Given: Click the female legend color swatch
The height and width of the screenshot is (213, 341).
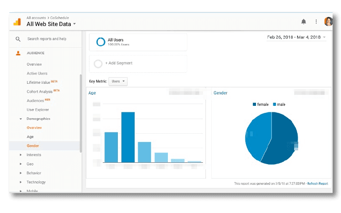Looking at the screenshot, I should (255, 105).
